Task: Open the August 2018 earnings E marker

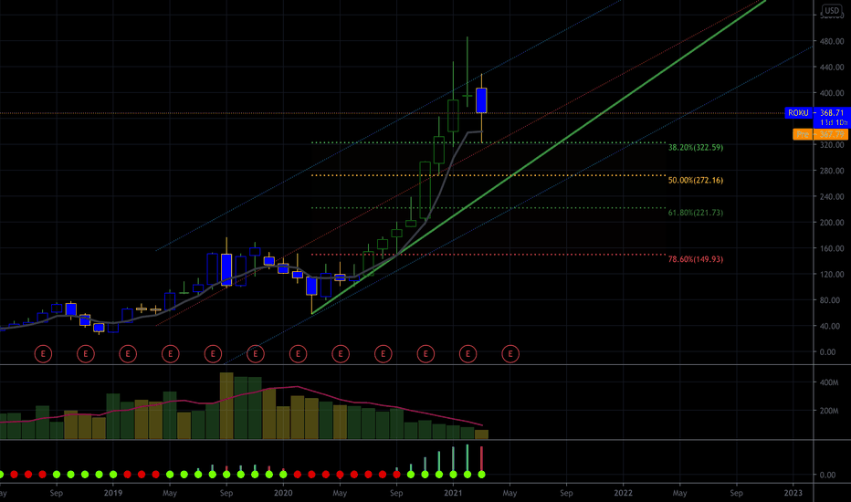Action: (x=43, y=354)
